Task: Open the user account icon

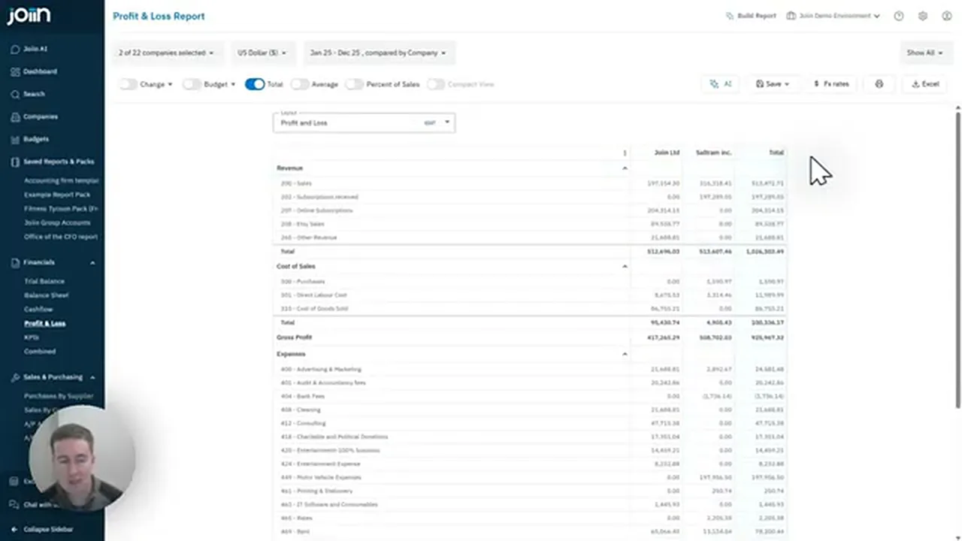Action: click(x=947, y=16)
